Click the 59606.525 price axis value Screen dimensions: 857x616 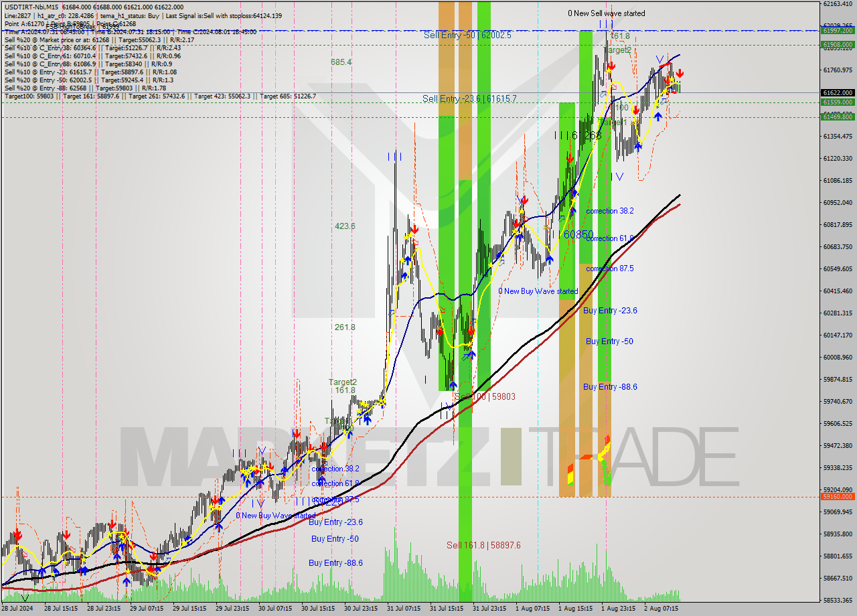click(838, 423)
